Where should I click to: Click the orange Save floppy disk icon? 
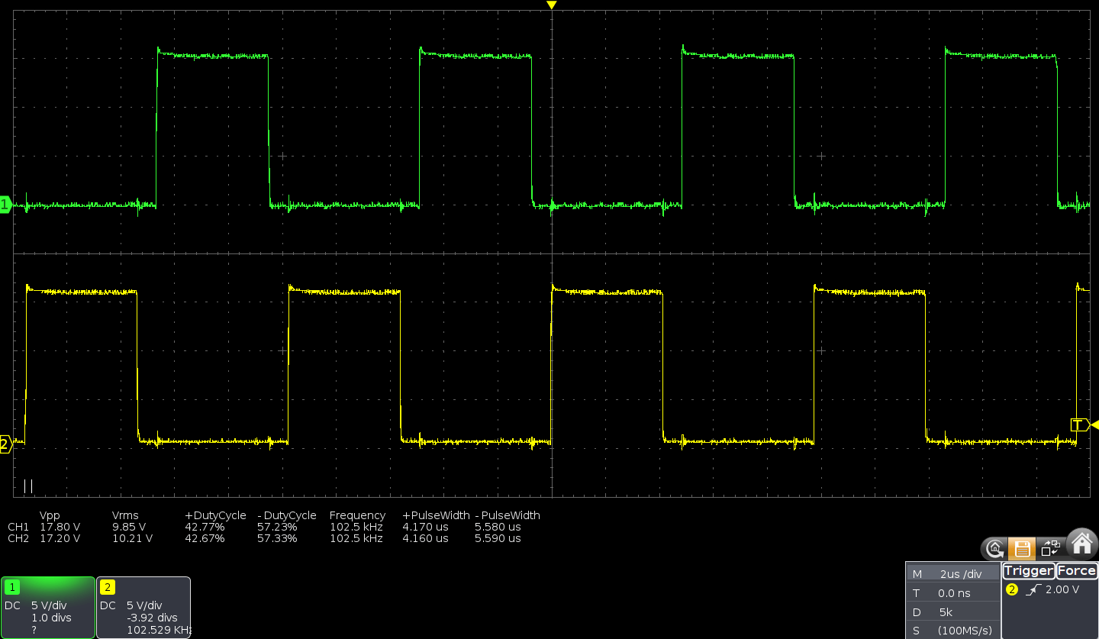pyautogui.click(x=1023, y=548)
